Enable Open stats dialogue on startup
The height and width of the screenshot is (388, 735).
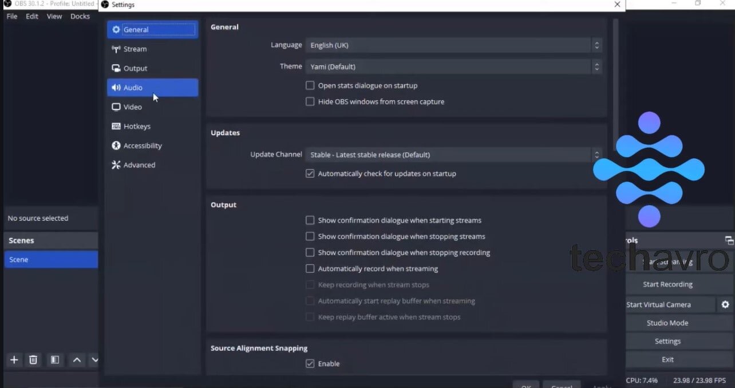coord(310,85)
